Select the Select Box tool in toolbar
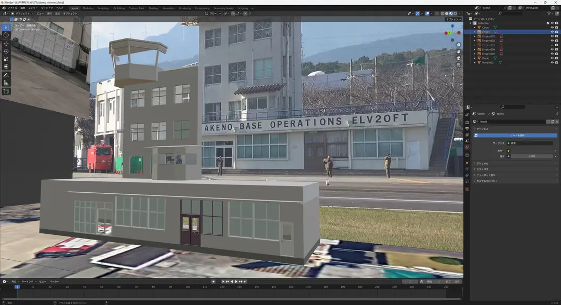The width and height of the screenshot is (561, 305). [6, 28]
